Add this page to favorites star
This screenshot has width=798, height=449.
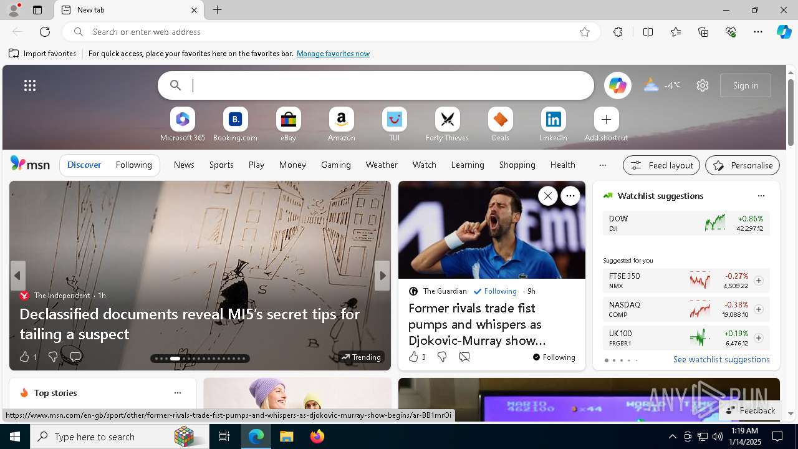pyautogui.click(x=585, y=32)
